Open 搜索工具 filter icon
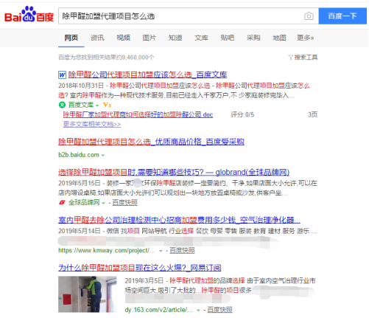The width and height of the screenshot is (369, 318). click(x=291, y=58)
